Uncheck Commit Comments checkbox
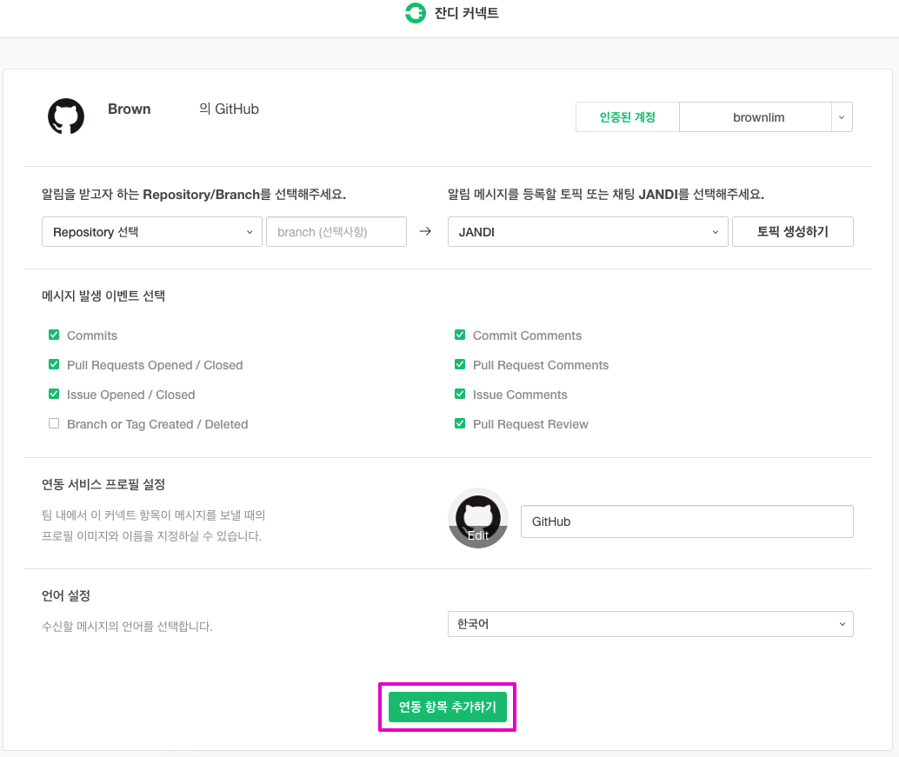899x757 pixels. pyautogui.click(x=460, y=335)
